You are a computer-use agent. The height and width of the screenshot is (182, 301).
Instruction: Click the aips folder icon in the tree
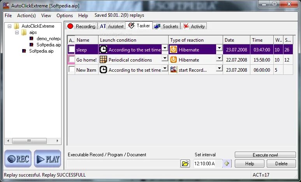24,32
